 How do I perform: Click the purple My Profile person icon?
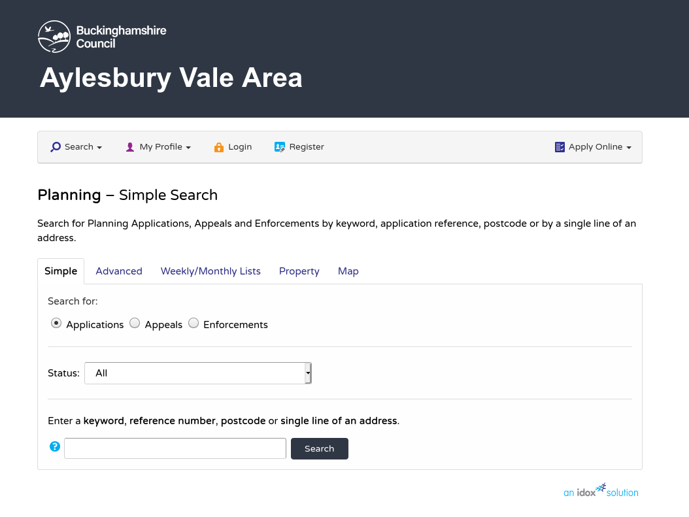(130, 147)
